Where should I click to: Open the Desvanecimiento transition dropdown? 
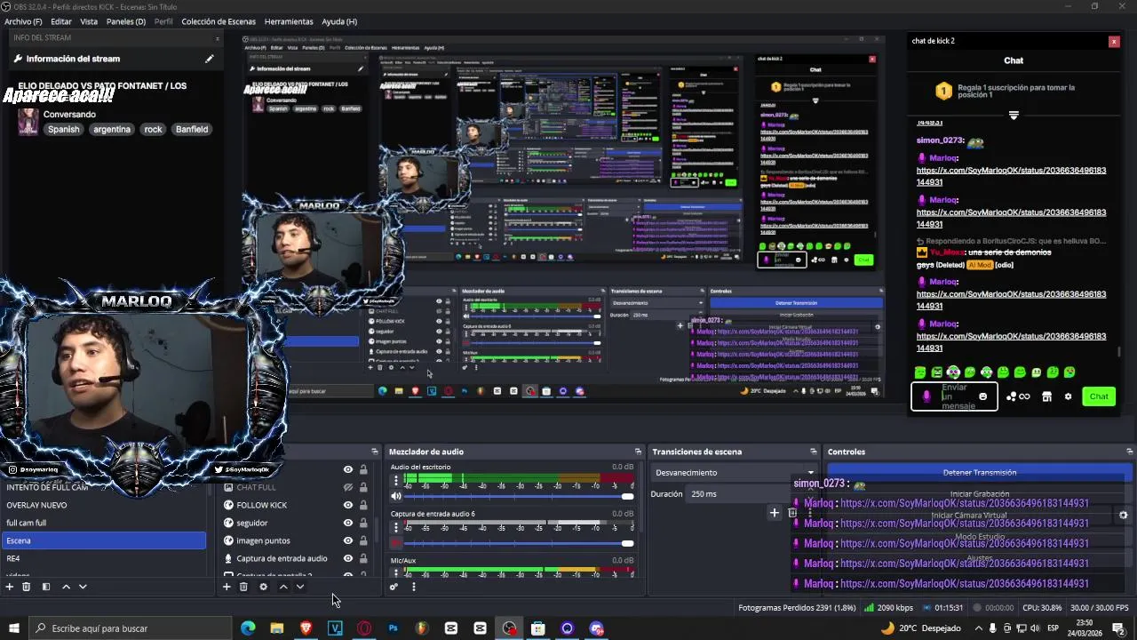[734, 473]
